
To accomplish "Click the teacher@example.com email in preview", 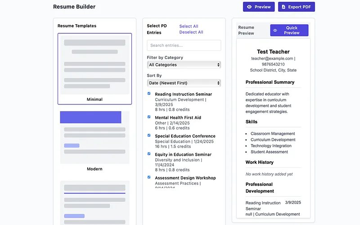I will tap(272, 58).
